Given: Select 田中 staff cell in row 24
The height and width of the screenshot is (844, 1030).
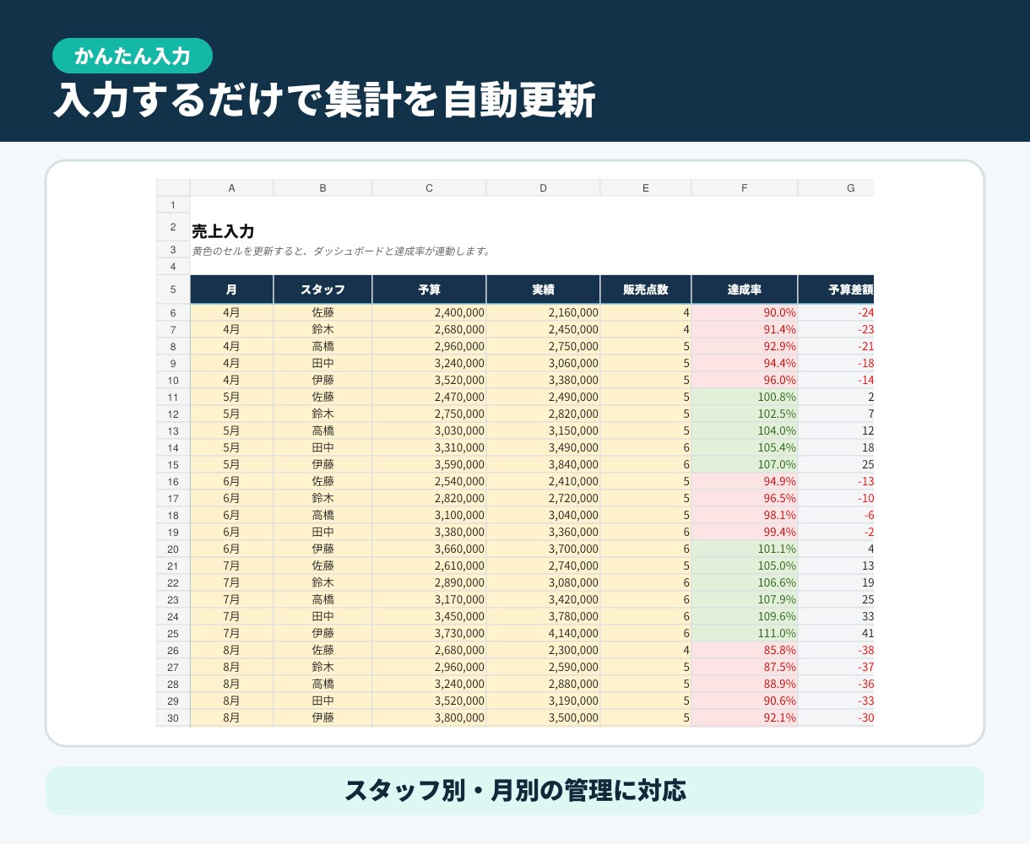Looking at the screenshot, I should 323,616.
